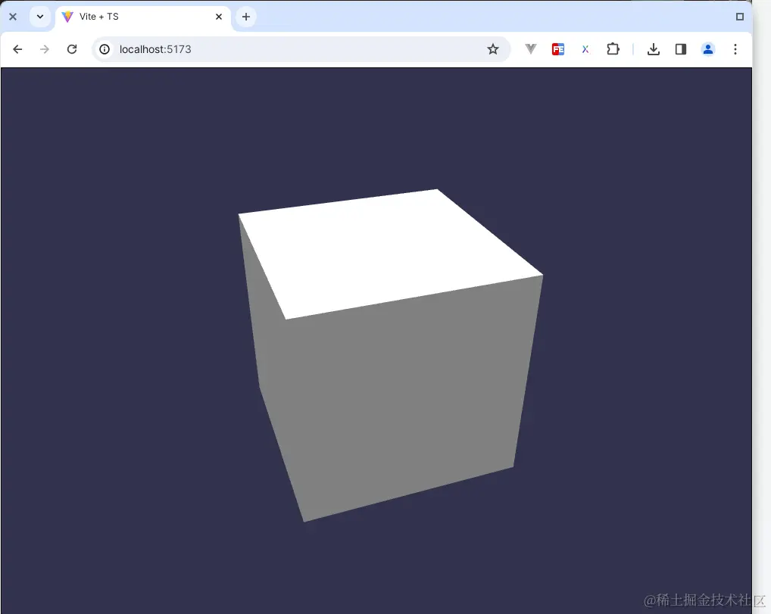Click the back navigation arrow

click(17, 48)
